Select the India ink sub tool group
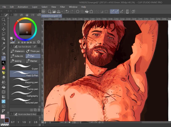This screenshot has height=127, width=171. [x=18, y=56]
